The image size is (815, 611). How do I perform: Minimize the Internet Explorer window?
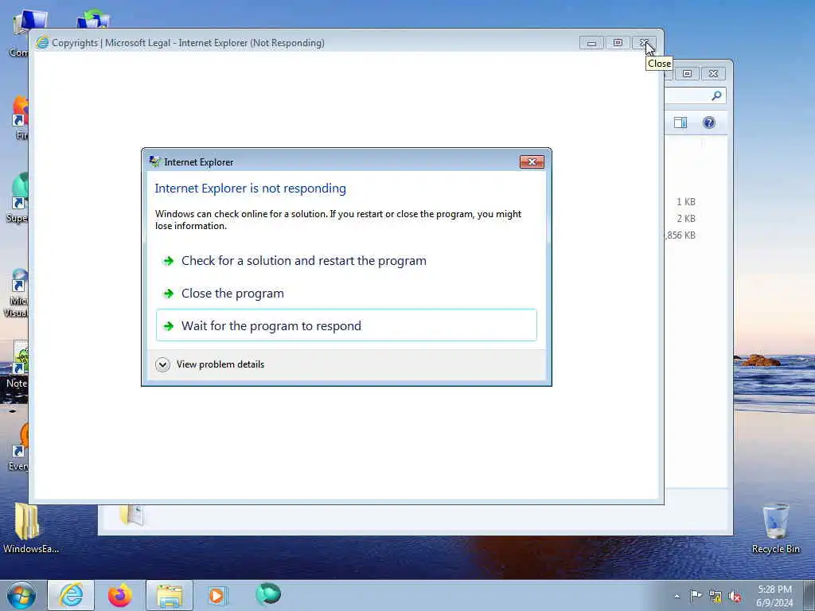(591, 43)
